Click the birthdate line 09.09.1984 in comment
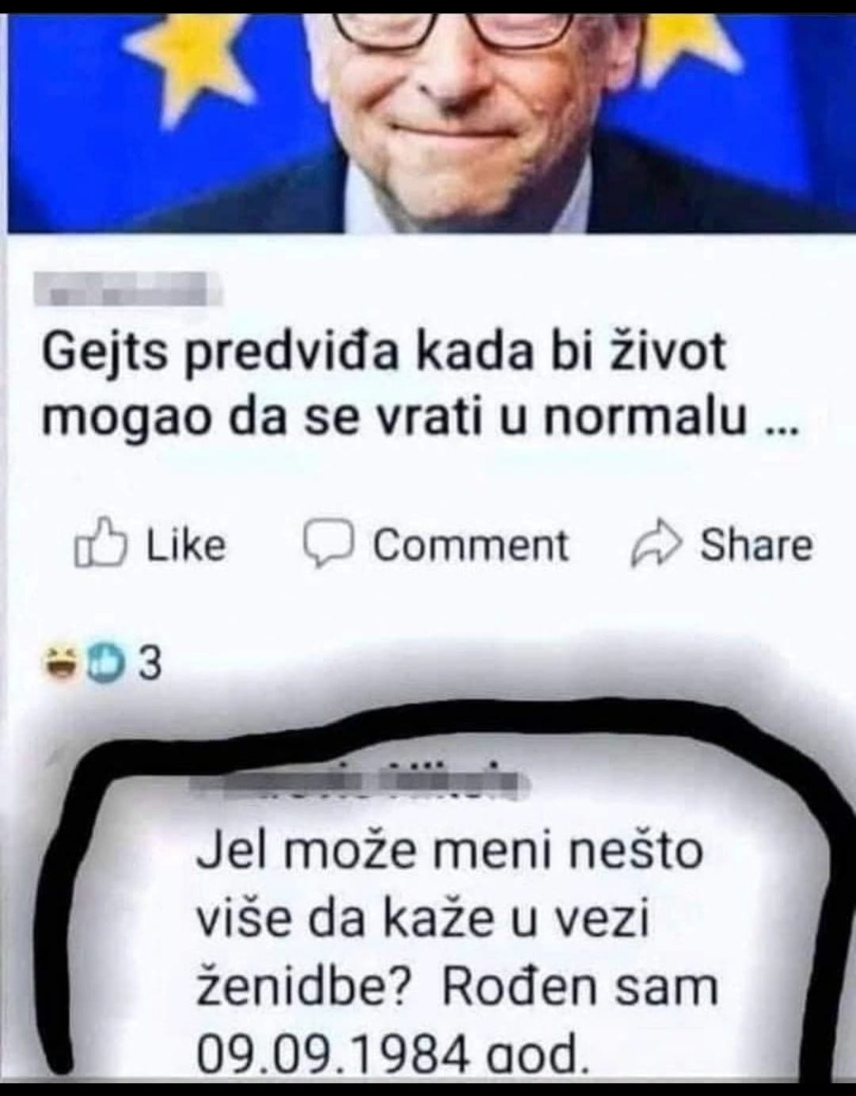The height and width of the screenshot is (1096, 856). coord(392,1056)
